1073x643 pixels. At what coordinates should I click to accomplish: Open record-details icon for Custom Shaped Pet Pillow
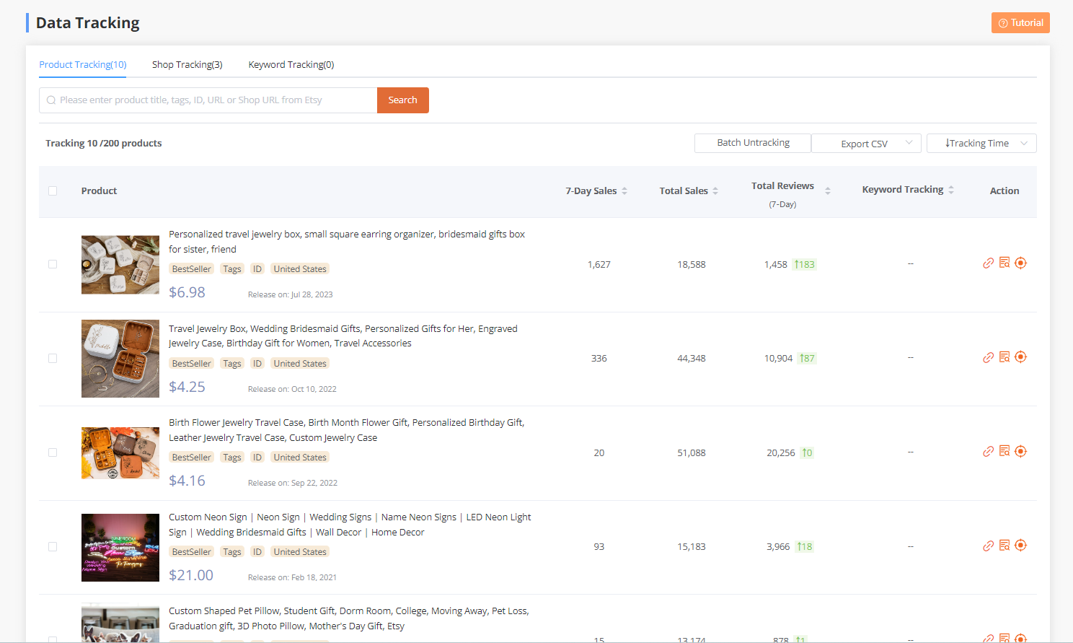(x=1004, y=638)
